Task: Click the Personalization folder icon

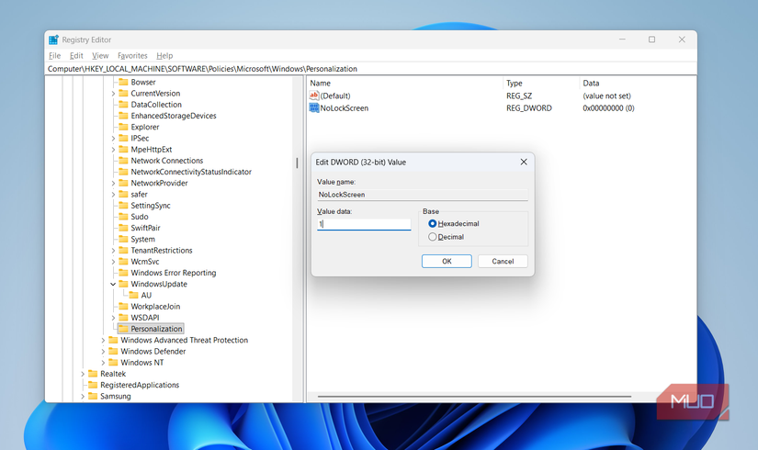Action: point(124,329)
